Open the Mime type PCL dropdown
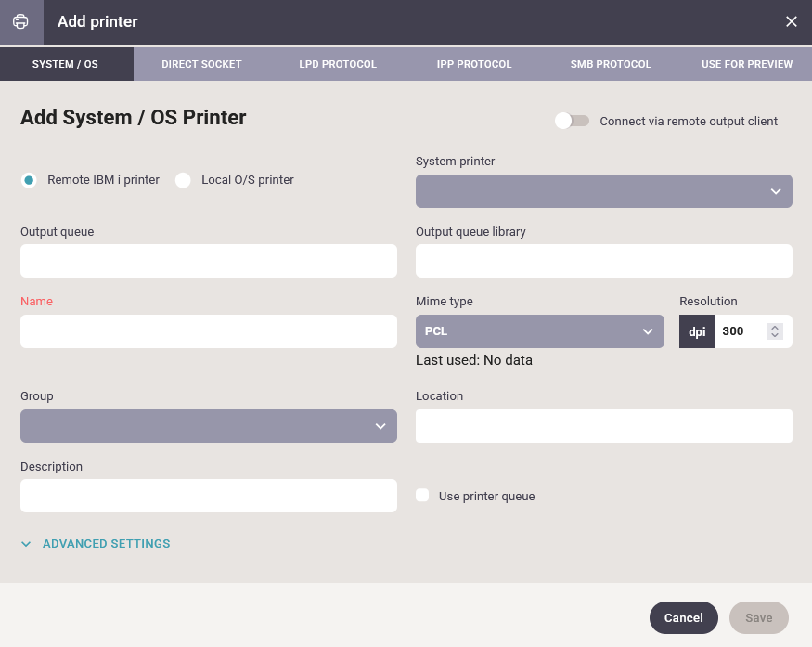812x647 pixels. click(x=539, y=331)
